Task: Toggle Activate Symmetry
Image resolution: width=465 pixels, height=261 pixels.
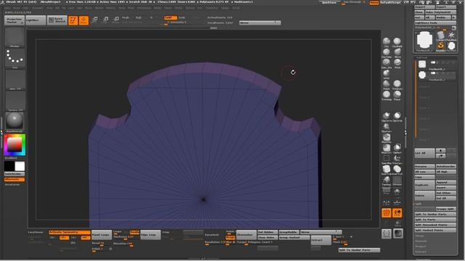Action: [x=70, y=232]
